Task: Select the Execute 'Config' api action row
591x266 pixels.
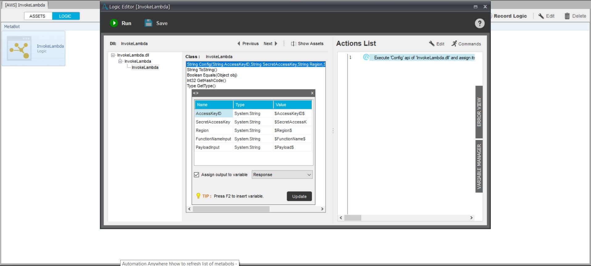Action: coord(422,58)
